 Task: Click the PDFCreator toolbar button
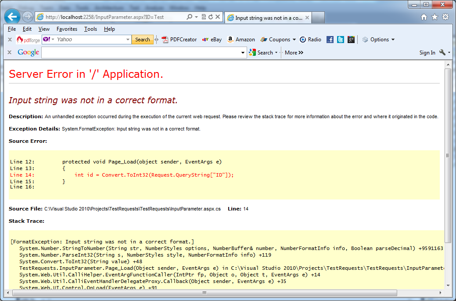[180, 40]
